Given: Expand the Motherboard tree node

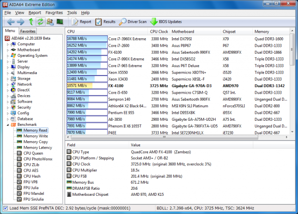Looking at the screenshot, I should 8,50.
